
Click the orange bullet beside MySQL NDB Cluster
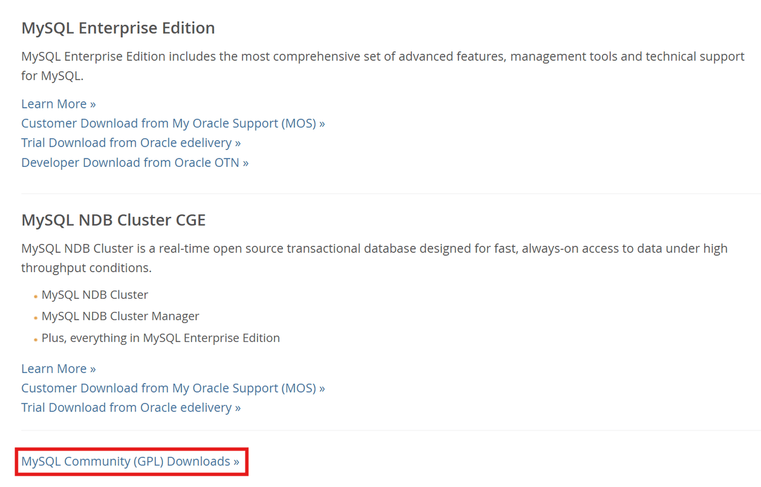[35, 297]
